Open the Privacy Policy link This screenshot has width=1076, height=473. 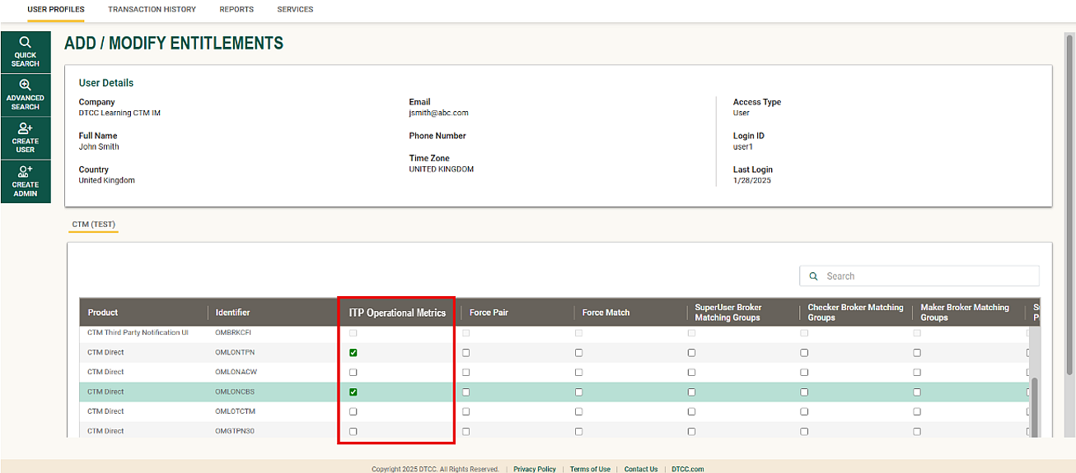tap(534, 469)
